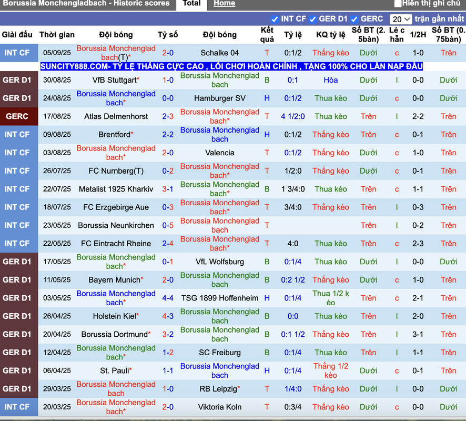Click the 1 3/4:0 odds in Metalist row

[x=293, y=189]
